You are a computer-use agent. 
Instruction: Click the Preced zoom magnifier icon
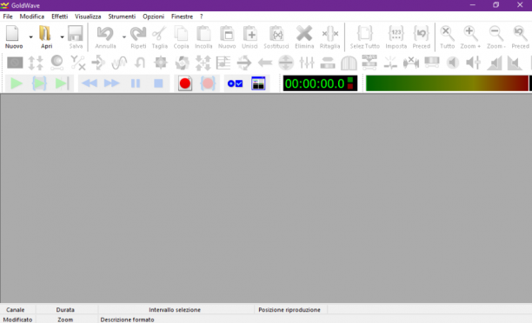point(520,37)
